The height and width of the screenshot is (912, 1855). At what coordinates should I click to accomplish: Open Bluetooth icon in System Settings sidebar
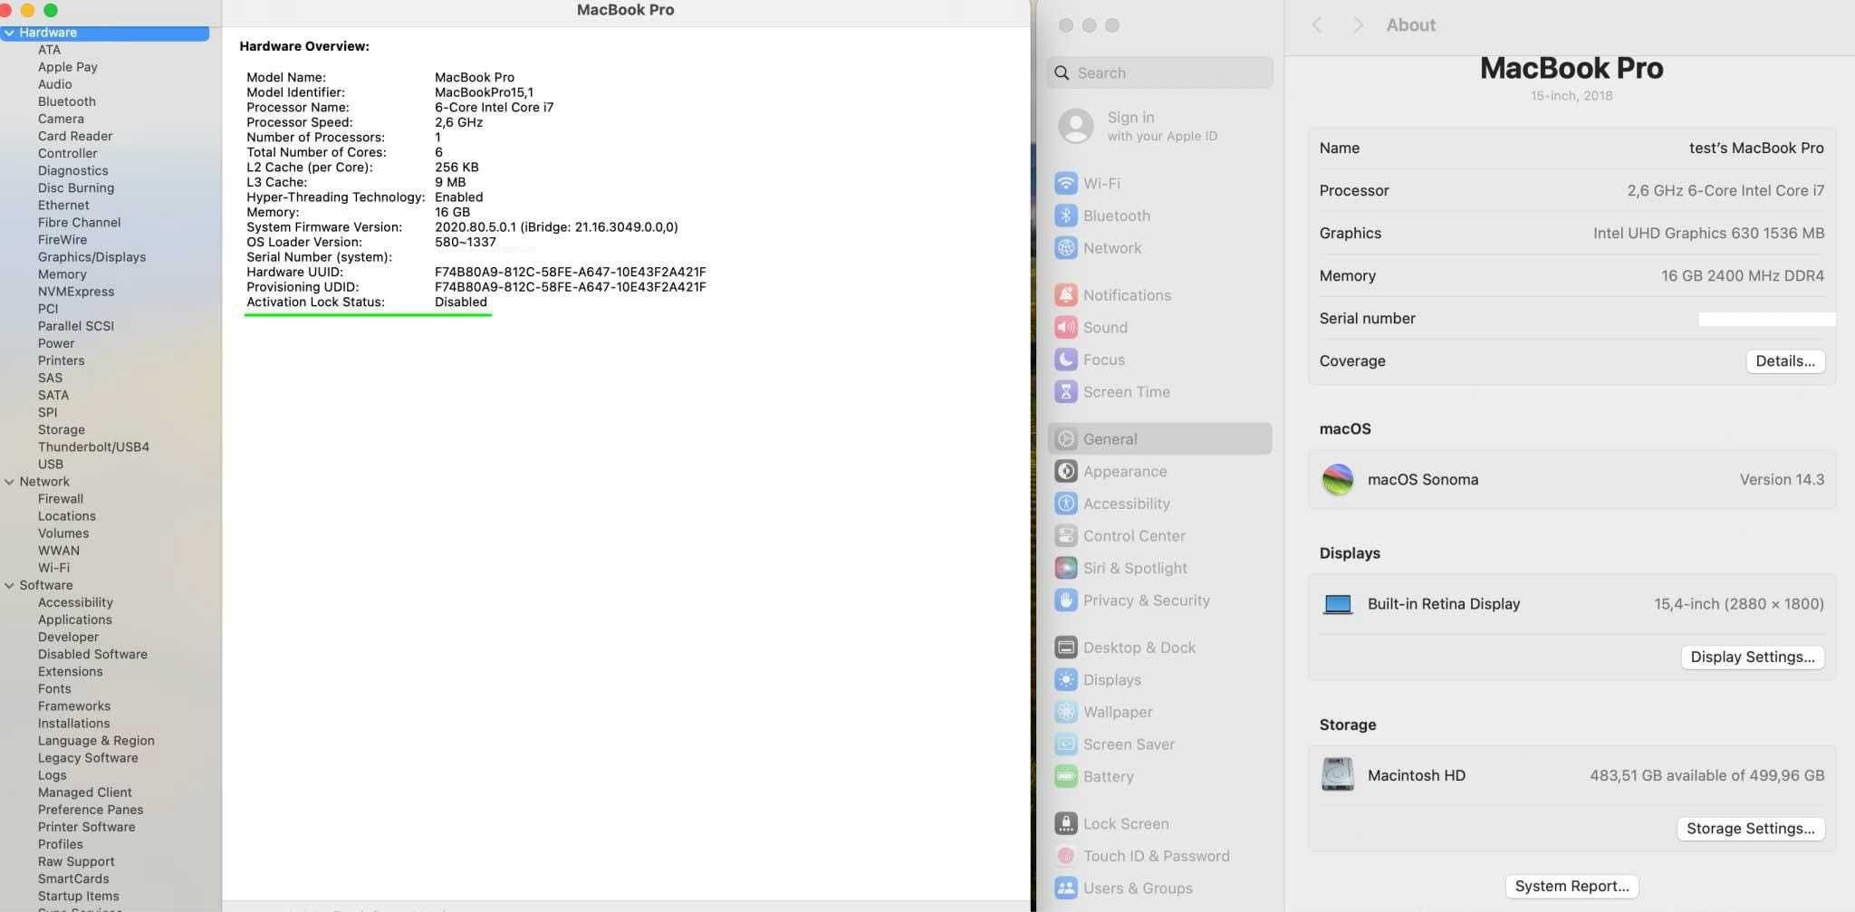[1066, 216]
